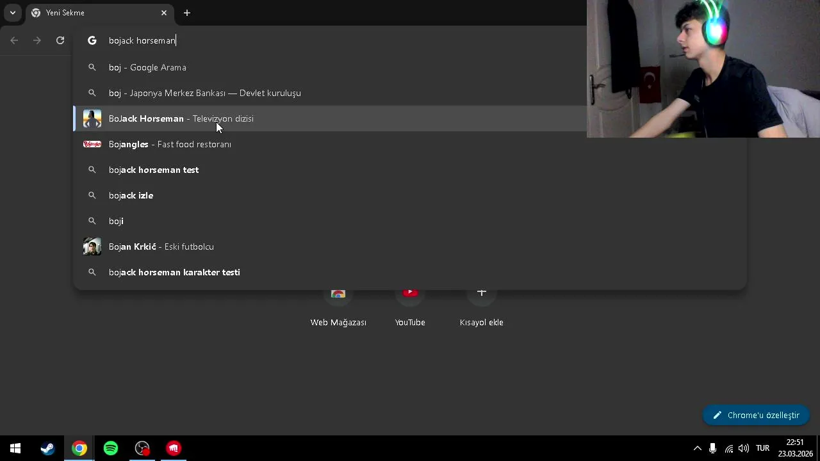The width and height of the screenshot is (820, 461).
Task: Click the Bojan Krkić photo thumbnail
Action: (92, 247)
